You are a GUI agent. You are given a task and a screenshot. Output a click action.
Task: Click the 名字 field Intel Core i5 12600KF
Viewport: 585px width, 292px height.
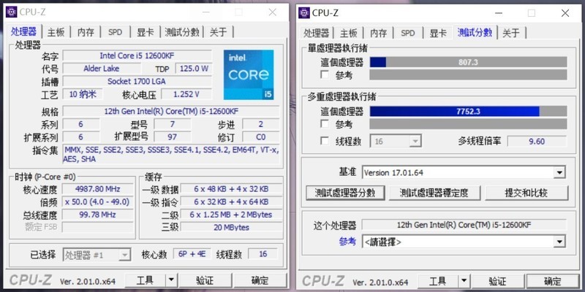(x=137, y=56)
